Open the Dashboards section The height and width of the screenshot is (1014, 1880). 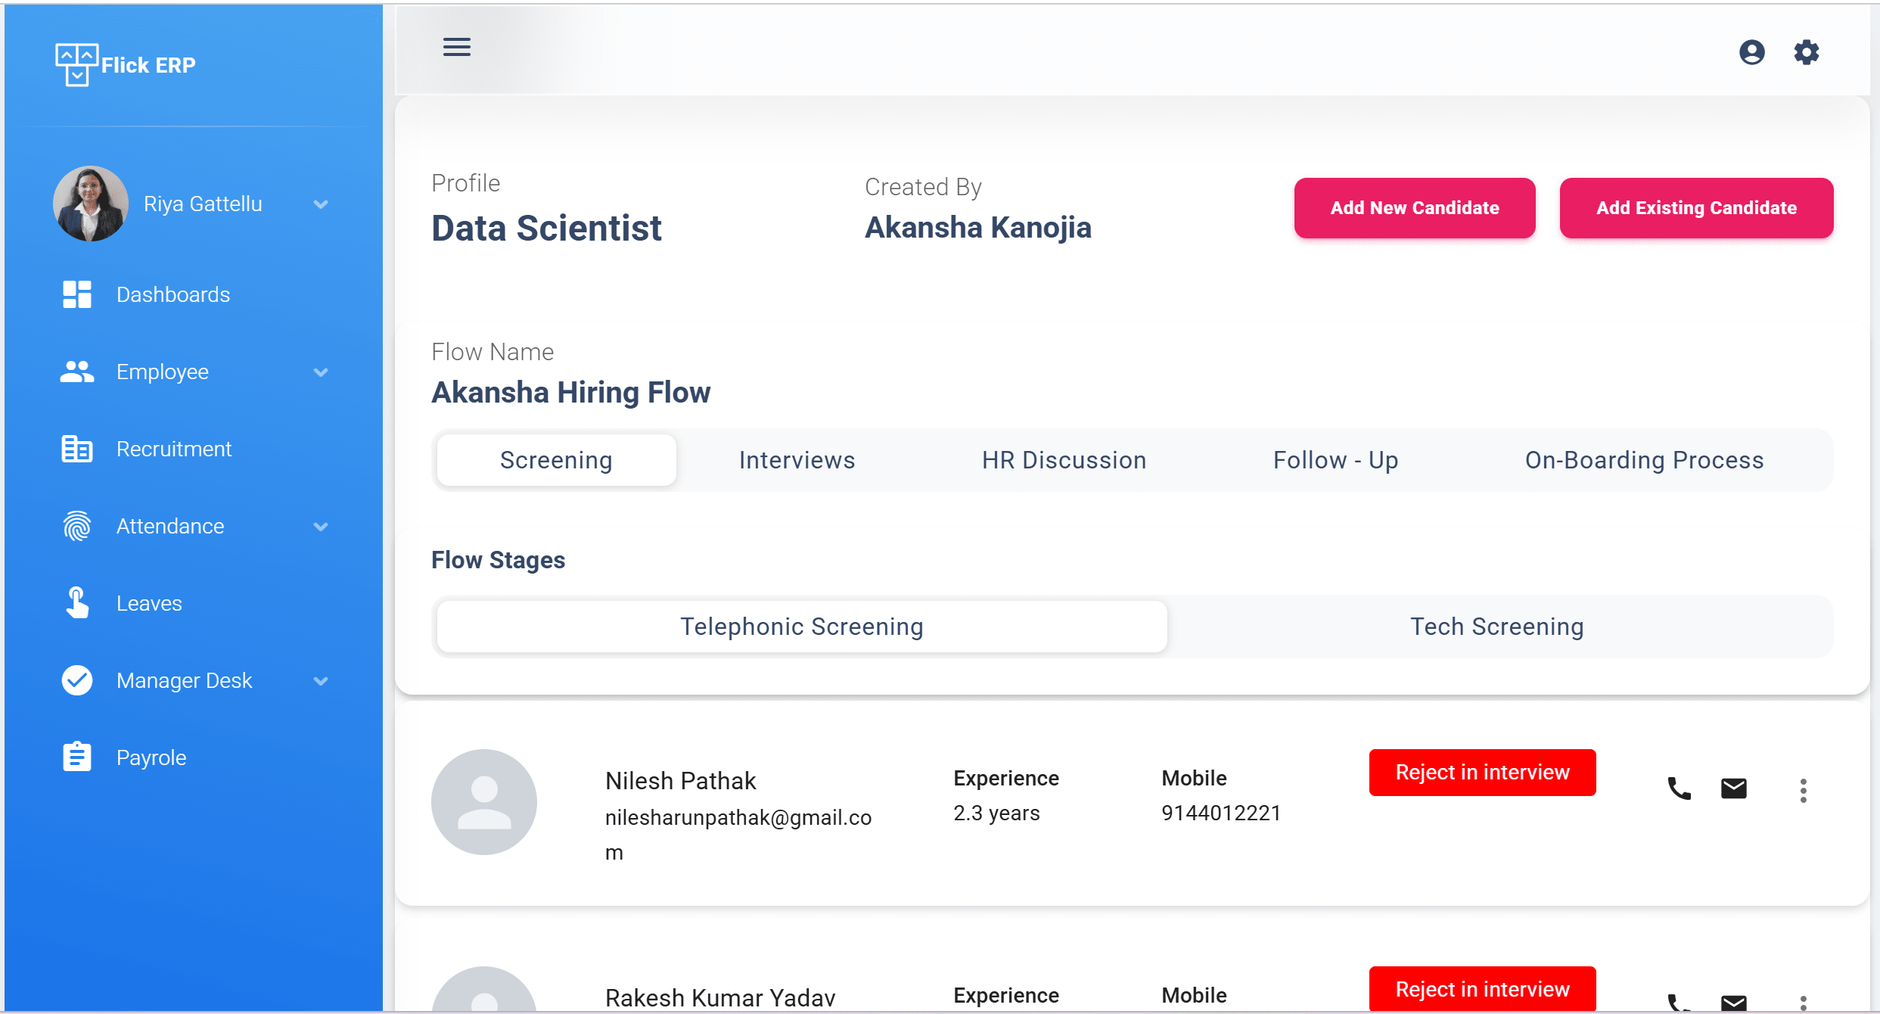[x=172, y=294]
